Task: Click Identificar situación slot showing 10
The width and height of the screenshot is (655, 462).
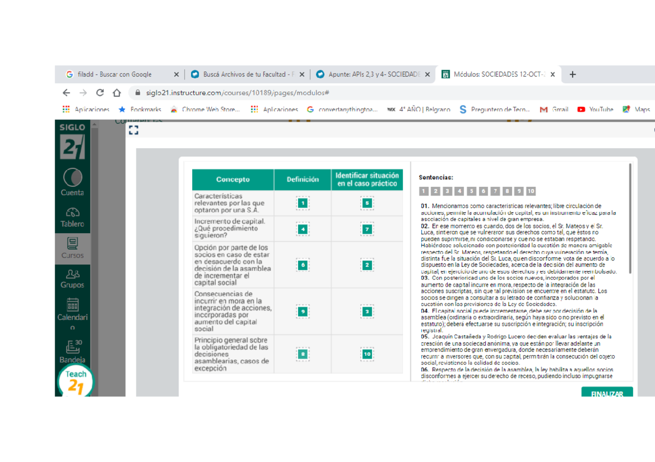Action: click(367, 354)
